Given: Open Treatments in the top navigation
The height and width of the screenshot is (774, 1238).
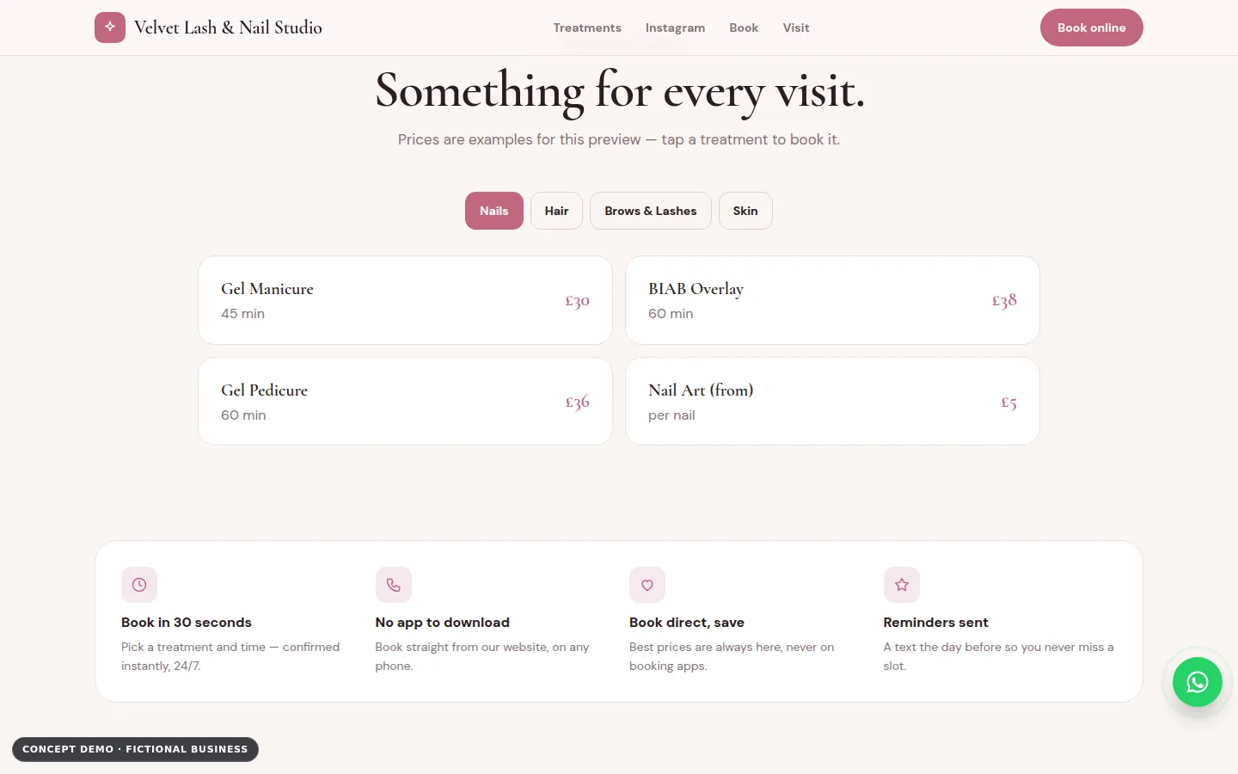Looking at the screenshot, I should pyautogui.click(x=587, y=28).
